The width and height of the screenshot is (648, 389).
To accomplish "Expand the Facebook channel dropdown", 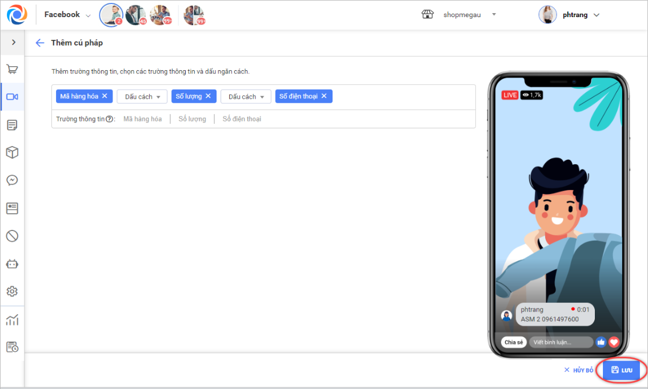I will coord(67,15).
